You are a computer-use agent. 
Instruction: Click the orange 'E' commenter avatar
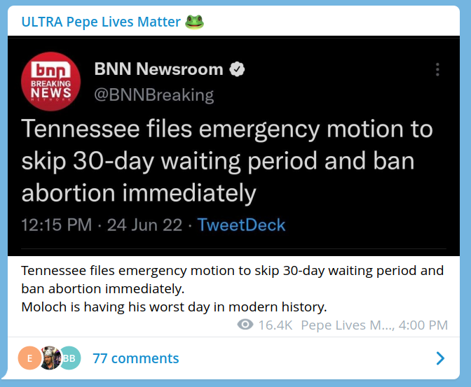[29, 358]
